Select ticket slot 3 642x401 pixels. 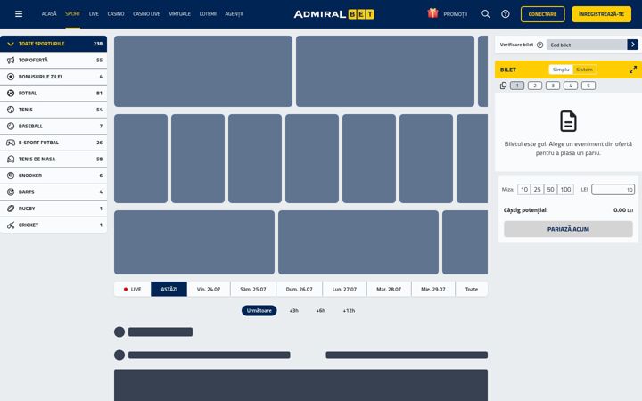coord(553,86)
